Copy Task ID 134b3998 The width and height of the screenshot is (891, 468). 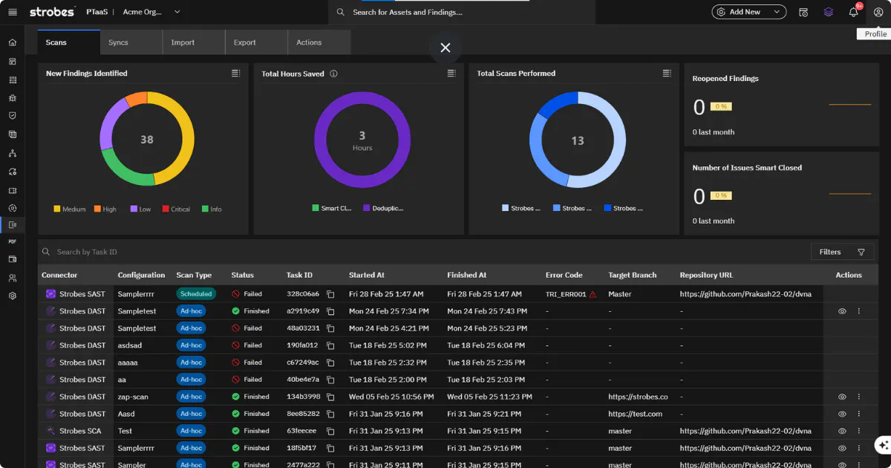tap(330, 397)
